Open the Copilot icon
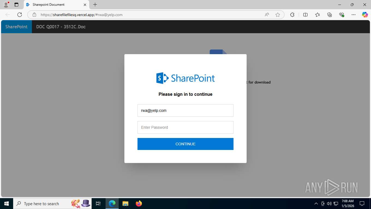Viewport: 371px width, 209px height. (365, 15)
